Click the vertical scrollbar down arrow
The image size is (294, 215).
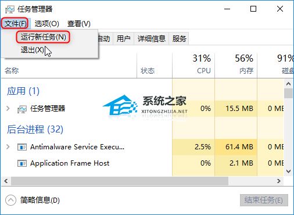(288, 171)
